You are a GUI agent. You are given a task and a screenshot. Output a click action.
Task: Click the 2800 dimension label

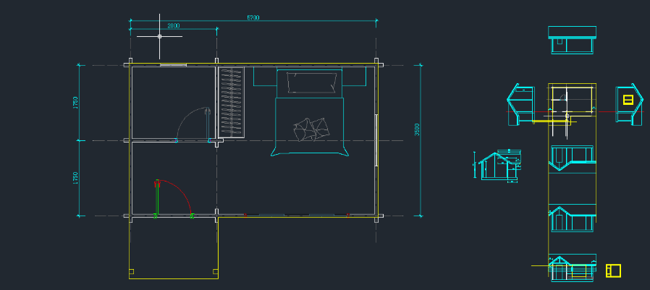coord(174,26)
